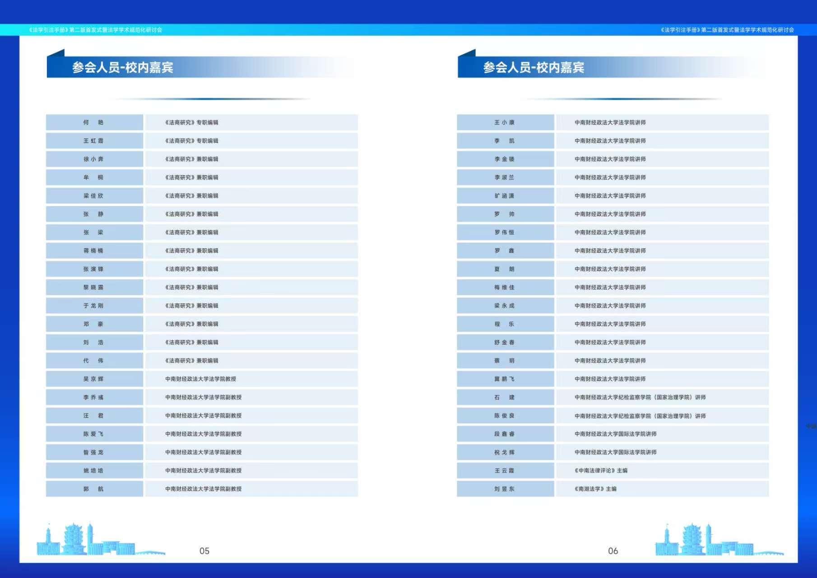The height and width of the screenshot is (578, 817).
Task: Click the conference title in the top-left header
Action: tap(95, 30)
